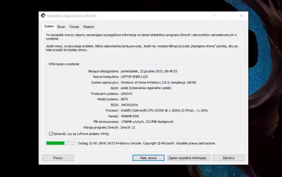Image resolution: width=282 pixels, height=177 pixels.
Task: Close the DirectX diagnostic window
Action: tap(241, 16)
